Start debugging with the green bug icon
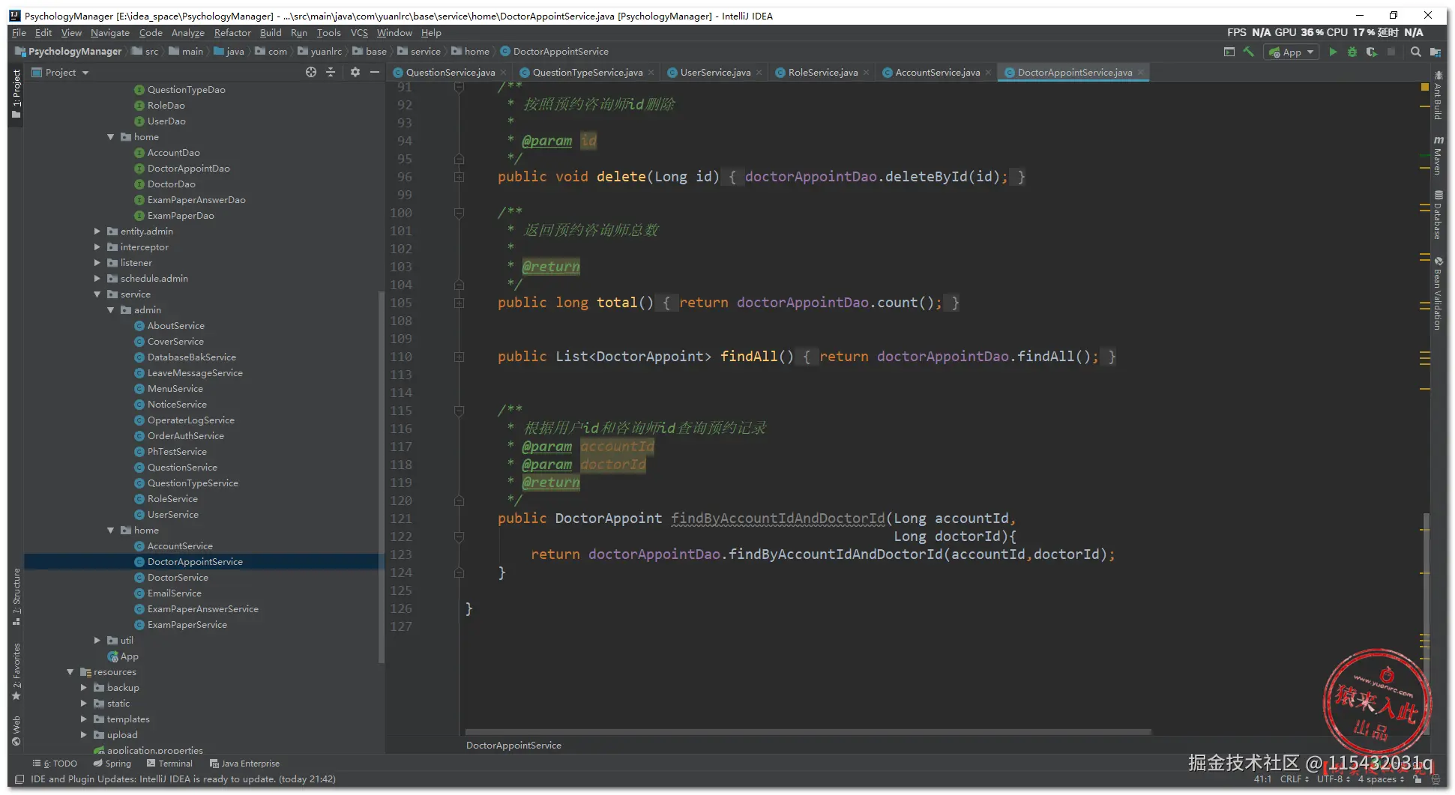 click(1352, 52)
